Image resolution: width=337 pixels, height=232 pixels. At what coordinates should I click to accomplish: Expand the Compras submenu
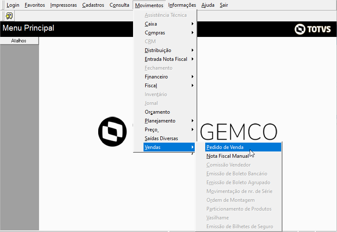(x=169, y=33)
